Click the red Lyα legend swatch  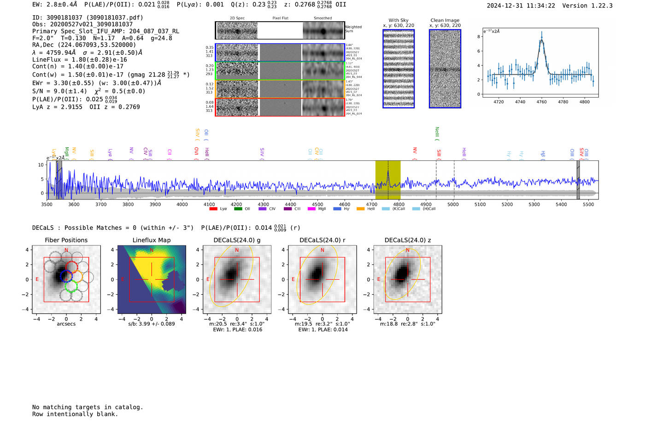click(x=213, y=209)
